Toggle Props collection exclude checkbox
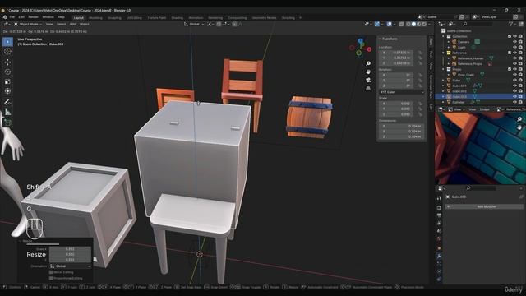Image resolution: width=526 pixels, height=296 pixels. [x=510, y=69]
